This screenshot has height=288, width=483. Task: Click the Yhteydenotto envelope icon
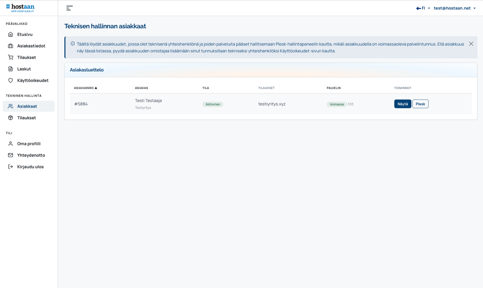pyautogui.click(x=11, y=155)
